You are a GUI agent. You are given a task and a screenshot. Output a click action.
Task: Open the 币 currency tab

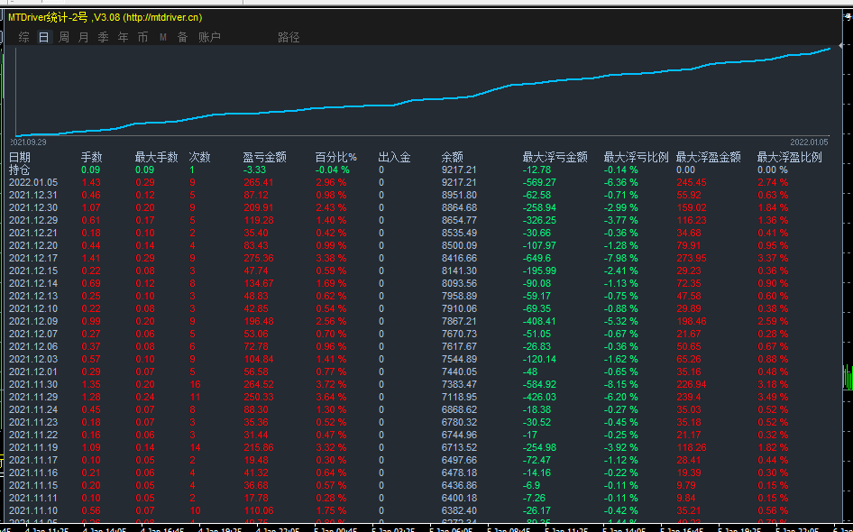coord(143,37)
